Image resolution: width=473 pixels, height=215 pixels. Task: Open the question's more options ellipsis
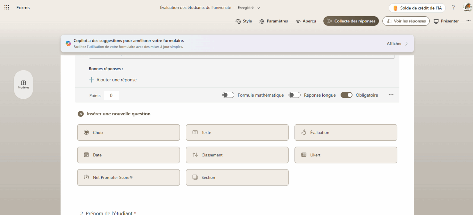(x=391, y=95)
